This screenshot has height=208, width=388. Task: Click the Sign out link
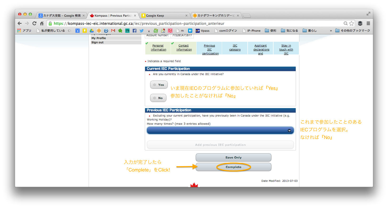[x=98, y=42]
